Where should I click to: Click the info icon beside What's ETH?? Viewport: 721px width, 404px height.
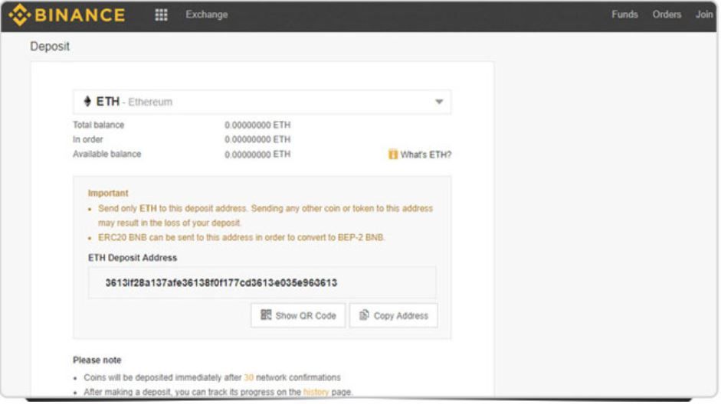[393, 155]
